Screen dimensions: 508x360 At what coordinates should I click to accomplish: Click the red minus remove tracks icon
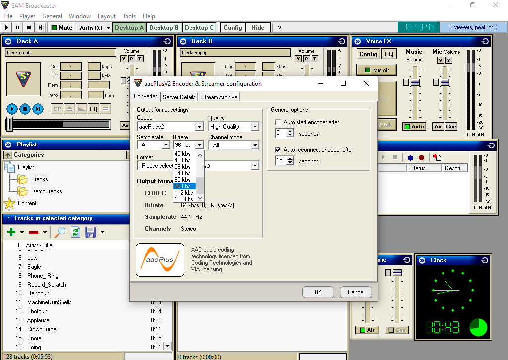click(x=34, y=232)
